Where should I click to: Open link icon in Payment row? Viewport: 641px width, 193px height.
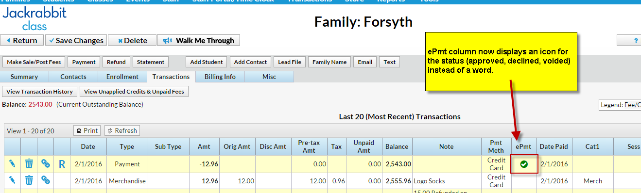[46, 164]
